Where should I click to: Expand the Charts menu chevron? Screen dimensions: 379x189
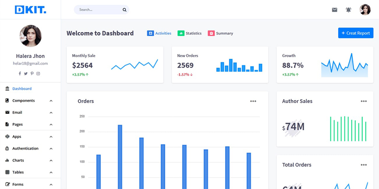(51, 161)
